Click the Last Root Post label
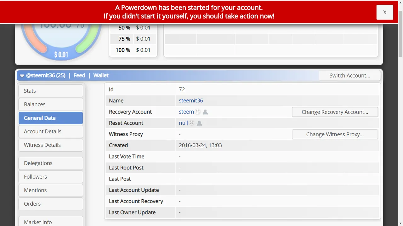The width and height of the screenshot is (403, 226). (126, 168)
